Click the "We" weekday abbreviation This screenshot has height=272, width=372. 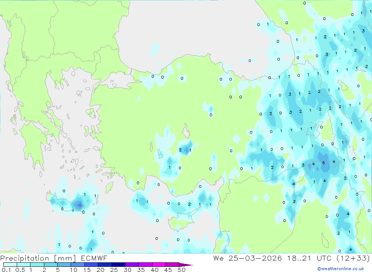point(218,258)
